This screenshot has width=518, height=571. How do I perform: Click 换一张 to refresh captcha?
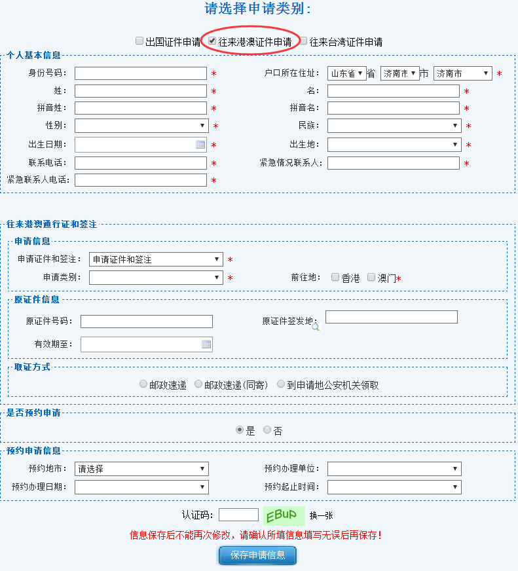pos(321,515)
